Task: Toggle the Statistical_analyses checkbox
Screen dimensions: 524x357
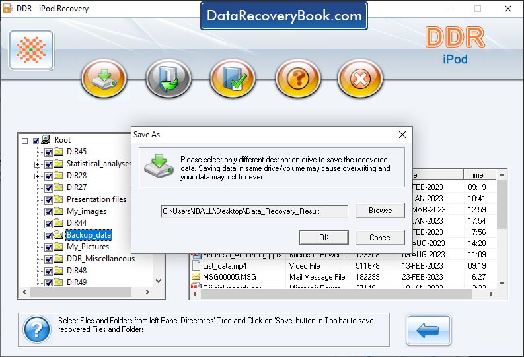Action: point(48,164)
